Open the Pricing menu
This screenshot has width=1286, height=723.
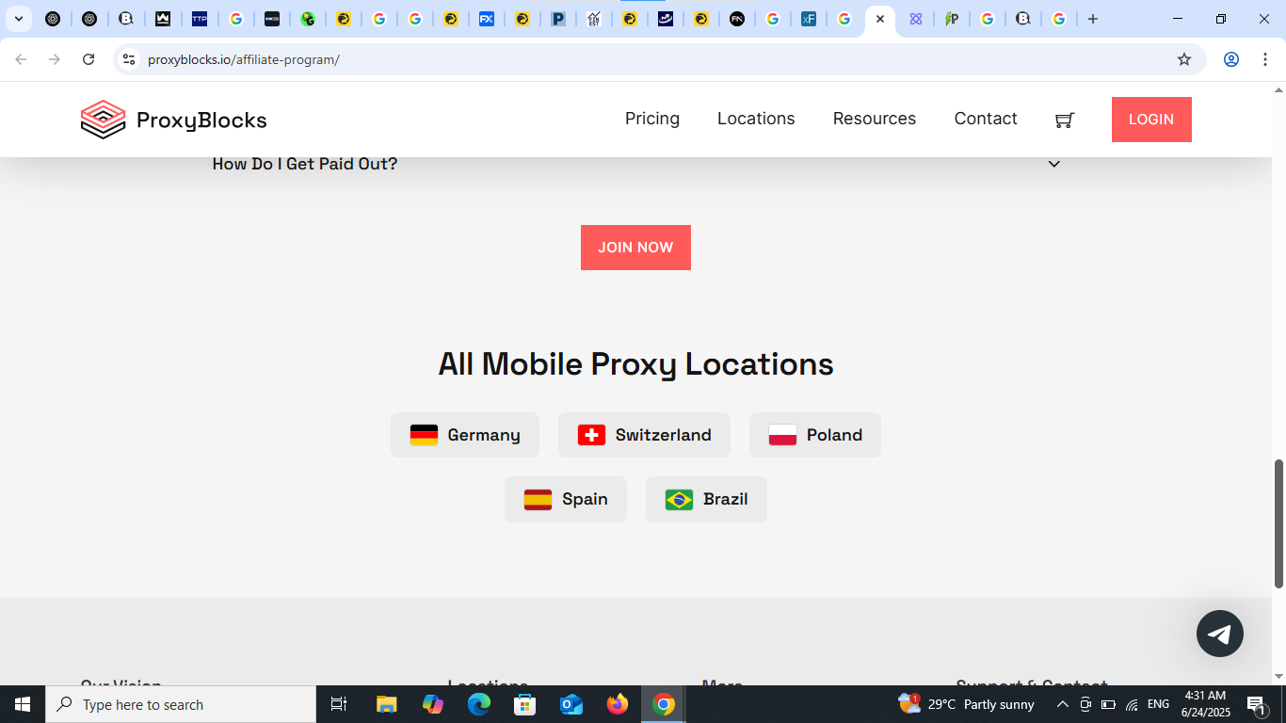click(652, 119)
